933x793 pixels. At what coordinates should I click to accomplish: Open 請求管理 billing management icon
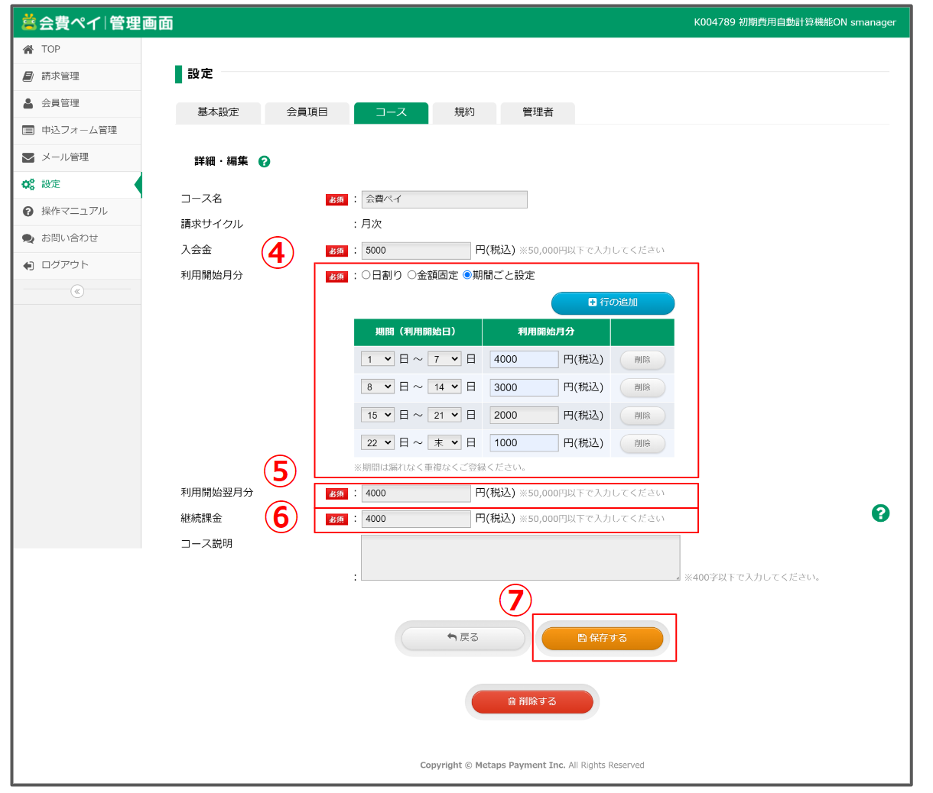click(28, 76)
